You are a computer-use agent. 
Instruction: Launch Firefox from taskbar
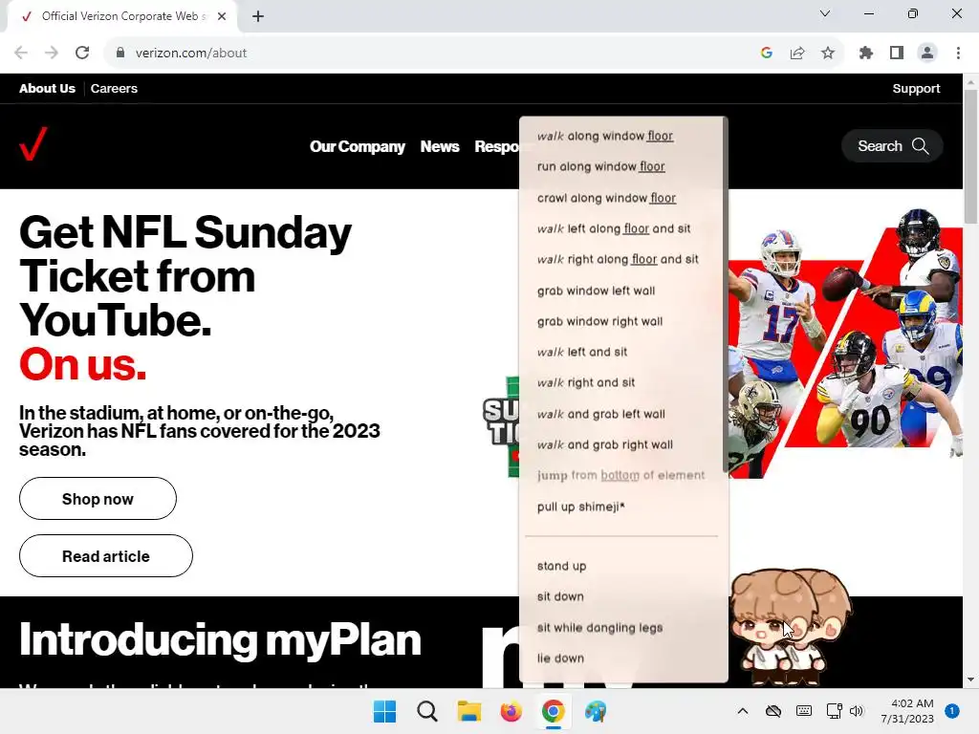point(511,711)
